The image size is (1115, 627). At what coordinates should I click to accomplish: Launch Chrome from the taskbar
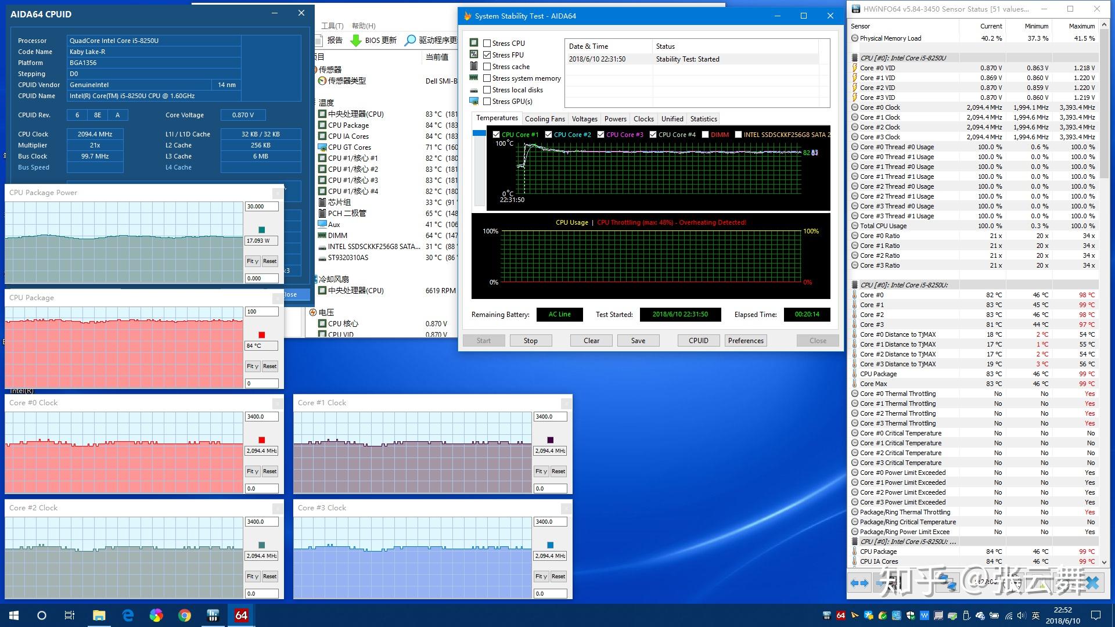click(185, 615)
